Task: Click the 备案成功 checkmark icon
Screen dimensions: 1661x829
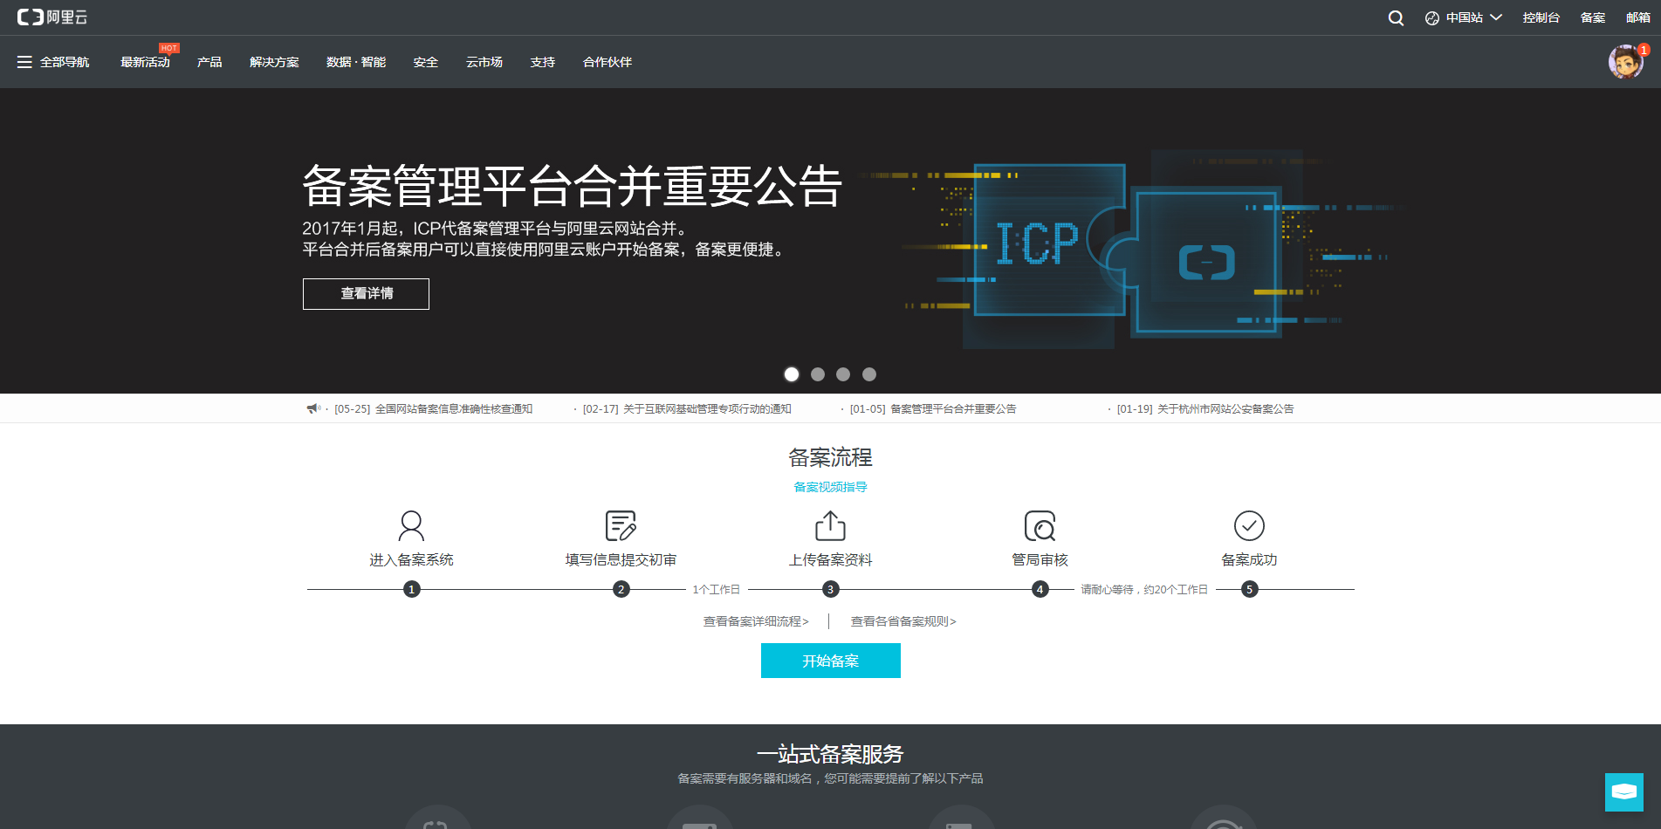Action: click(x=1249, y=526)
